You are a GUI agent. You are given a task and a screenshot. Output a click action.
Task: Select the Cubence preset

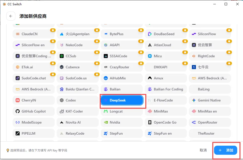[x=78, y=67]
